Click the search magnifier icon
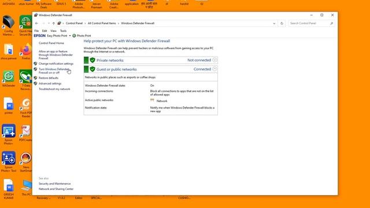This screenshot has height=208, width=370. click(x=331, y=23)
